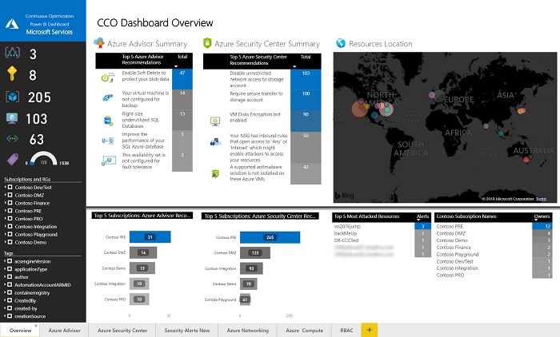Open the Overview tab

(20, 331)
